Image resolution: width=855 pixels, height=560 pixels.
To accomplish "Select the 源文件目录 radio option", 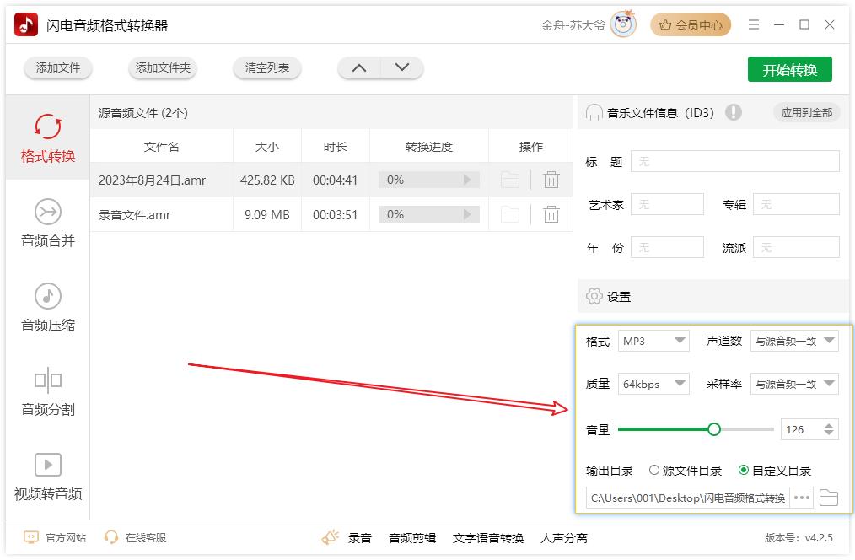I will [654, 471].
